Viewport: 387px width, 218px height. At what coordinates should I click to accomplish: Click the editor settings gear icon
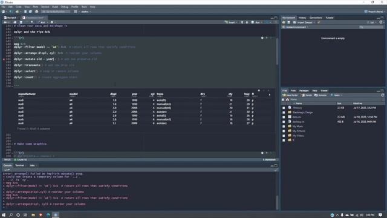52,22
